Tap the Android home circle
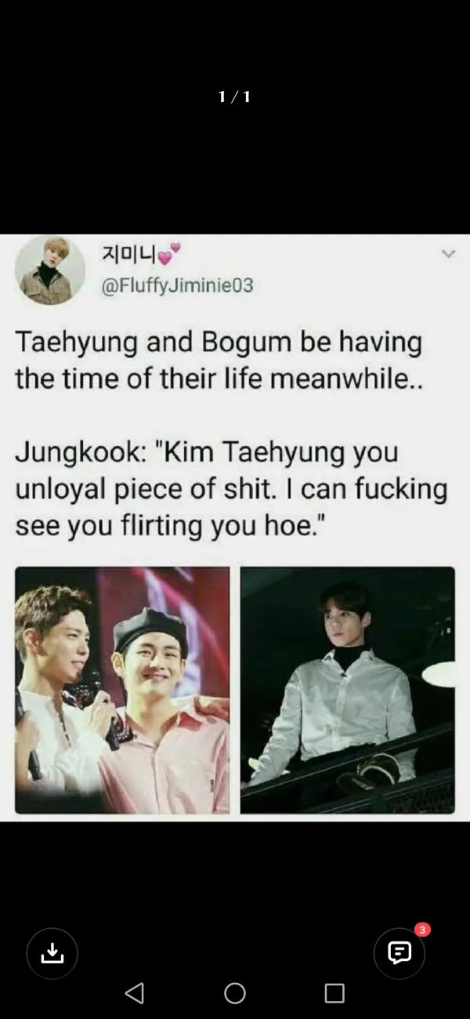 tap(235, 993)
